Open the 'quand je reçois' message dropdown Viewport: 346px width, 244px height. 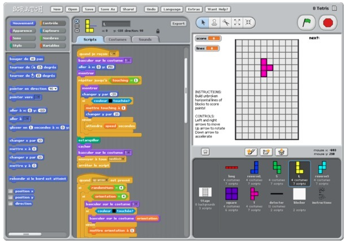(113, 54)
